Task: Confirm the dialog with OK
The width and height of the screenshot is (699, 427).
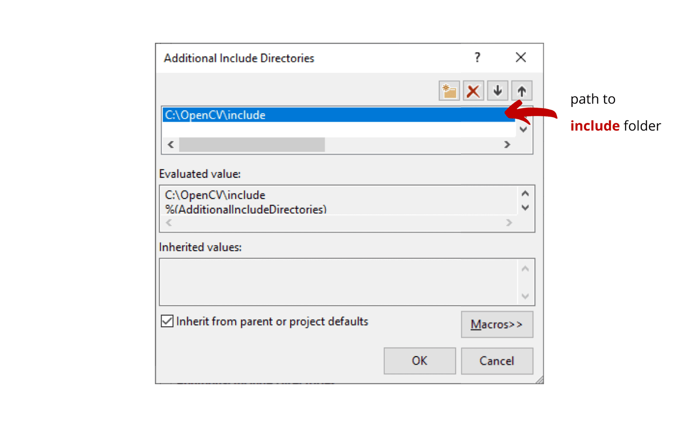Action: 419,361
